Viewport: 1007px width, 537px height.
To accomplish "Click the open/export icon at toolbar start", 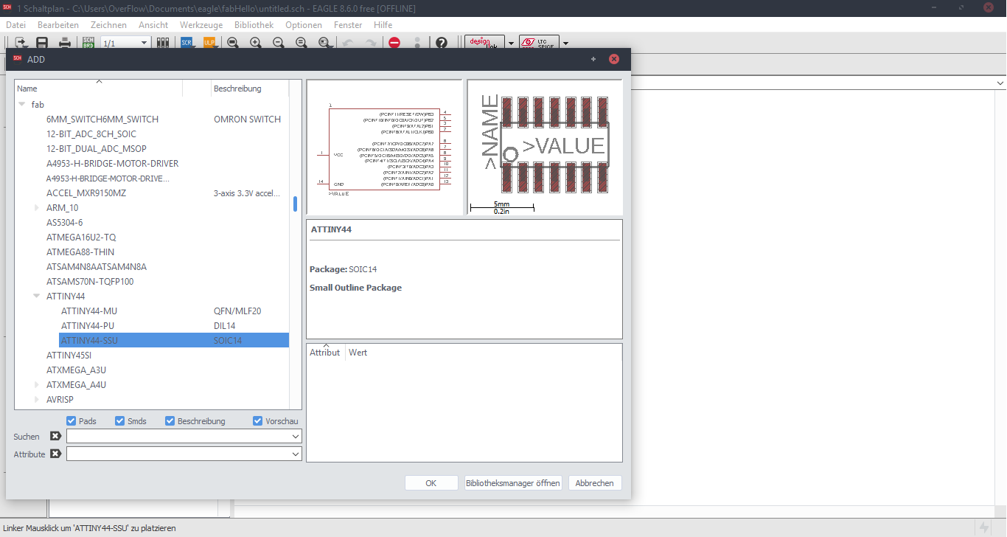I will pyautogui.click(x=21, y=43).
